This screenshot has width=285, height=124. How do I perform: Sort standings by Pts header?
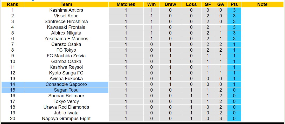[234, 4]
